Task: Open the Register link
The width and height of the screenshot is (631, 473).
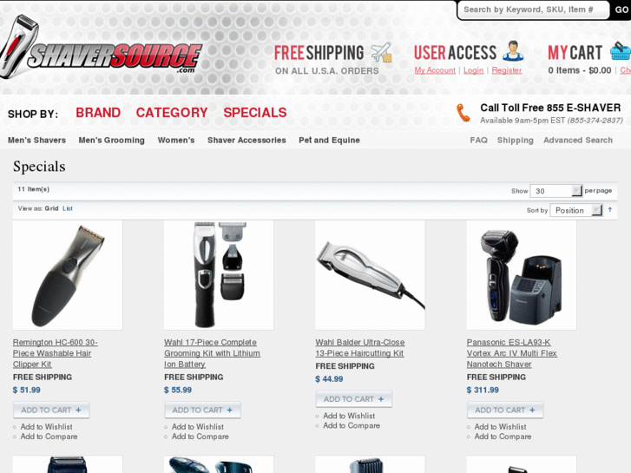Action: [507, 70]
